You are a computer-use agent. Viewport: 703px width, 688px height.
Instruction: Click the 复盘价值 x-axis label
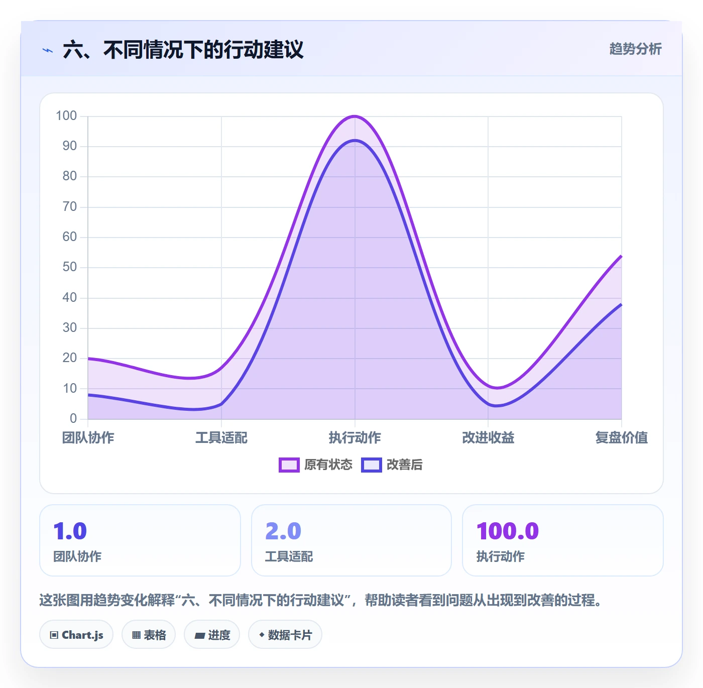pos(622,437)
